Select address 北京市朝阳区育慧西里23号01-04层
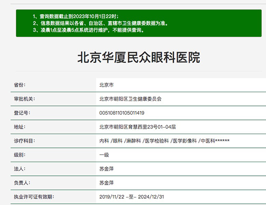Viewport: 266px width, 205px height. 137,127
